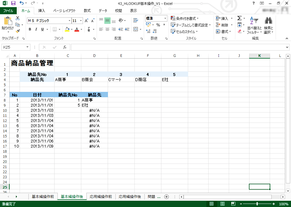Viewport: 291px width, 207px height.
Task: Click the wrap text icon
Action: pyautogui.click(x=136, y=20)
